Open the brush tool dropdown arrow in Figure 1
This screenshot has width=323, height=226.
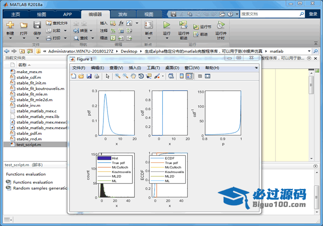tap(163, 76)
